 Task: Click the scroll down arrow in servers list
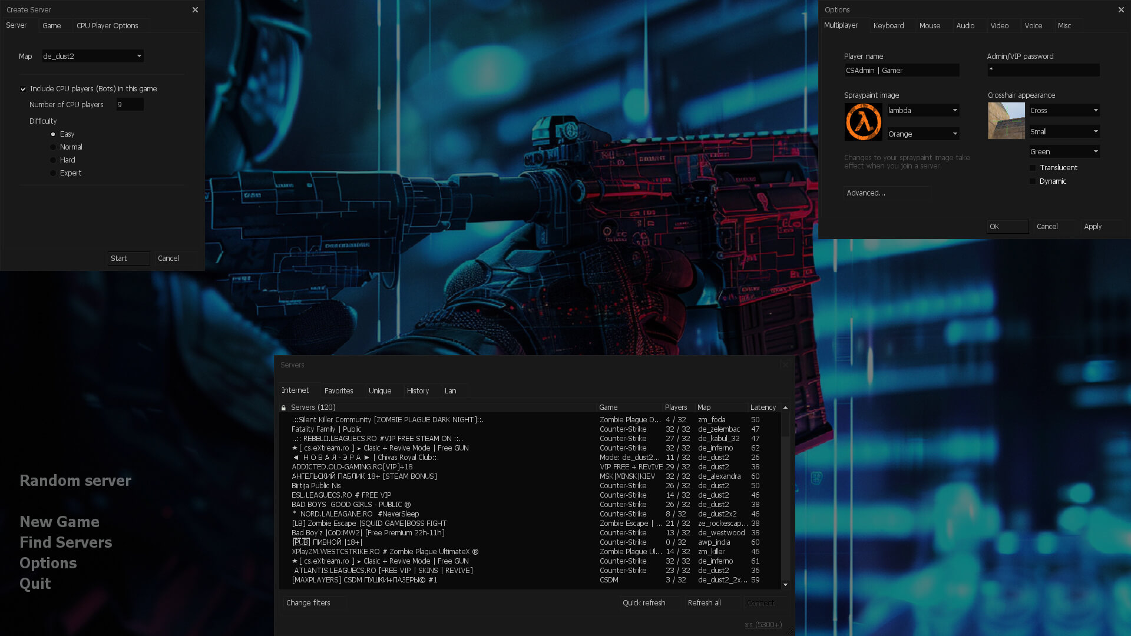coord(785,585)
